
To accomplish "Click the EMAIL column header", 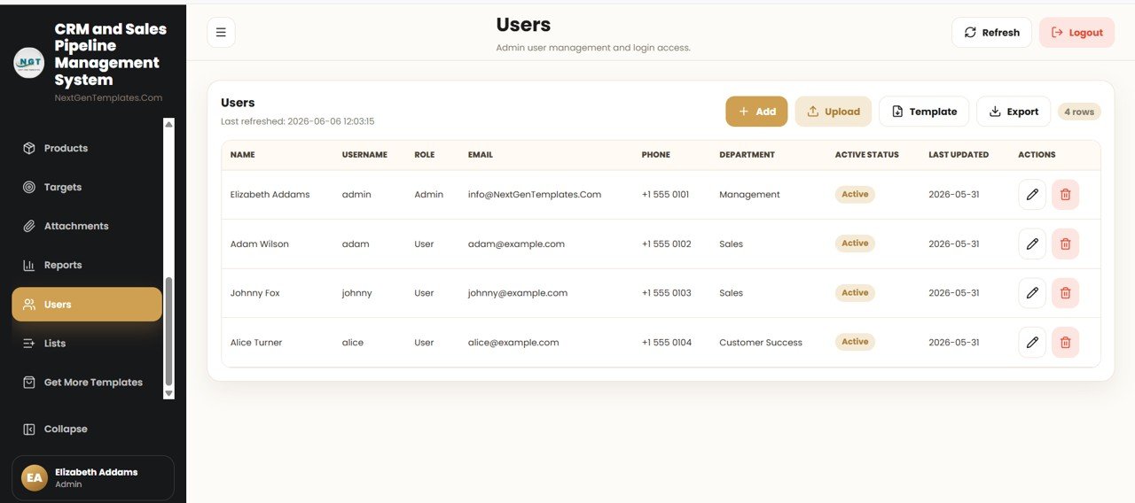I will (x=481, y=154).
